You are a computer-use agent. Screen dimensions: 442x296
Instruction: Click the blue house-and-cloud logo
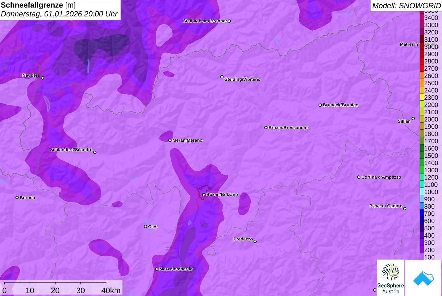423,278
